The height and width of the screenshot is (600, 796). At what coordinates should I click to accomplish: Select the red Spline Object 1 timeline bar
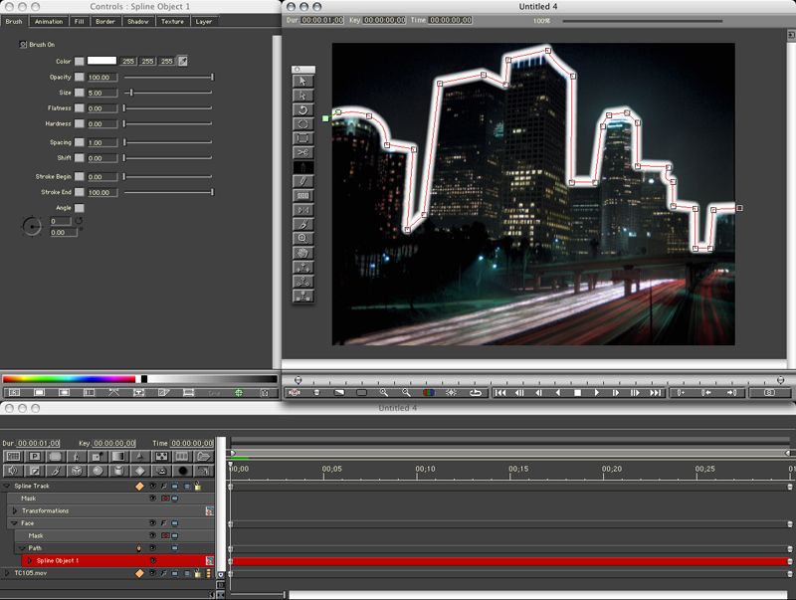click(x=510, y=561)
